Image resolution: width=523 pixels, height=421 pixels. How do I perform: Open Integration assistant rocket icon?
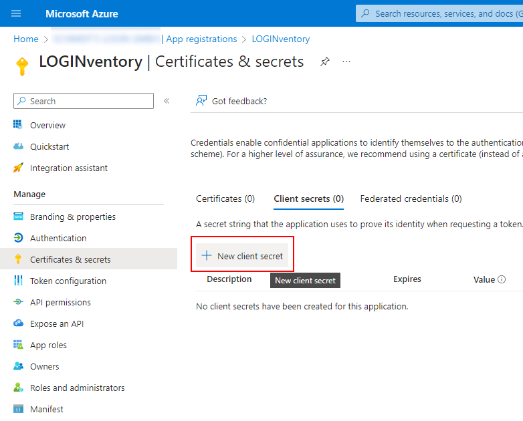(x=18, y=168)
